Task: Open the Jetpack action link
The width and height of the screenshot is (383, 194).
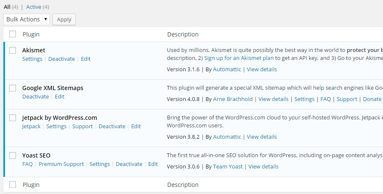Action: click(31, 126)
